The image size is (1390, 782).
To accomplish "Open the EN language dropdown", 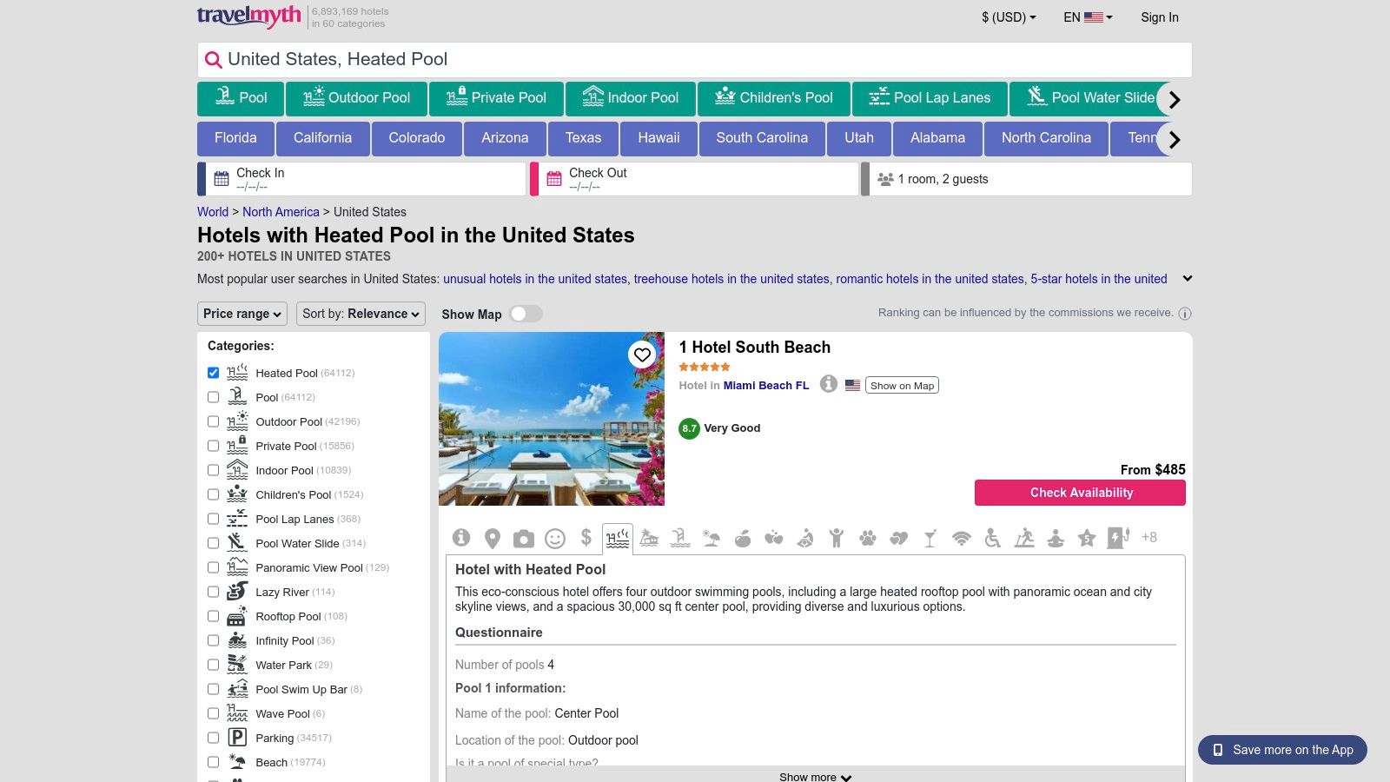I will (x=1088, y=17).
